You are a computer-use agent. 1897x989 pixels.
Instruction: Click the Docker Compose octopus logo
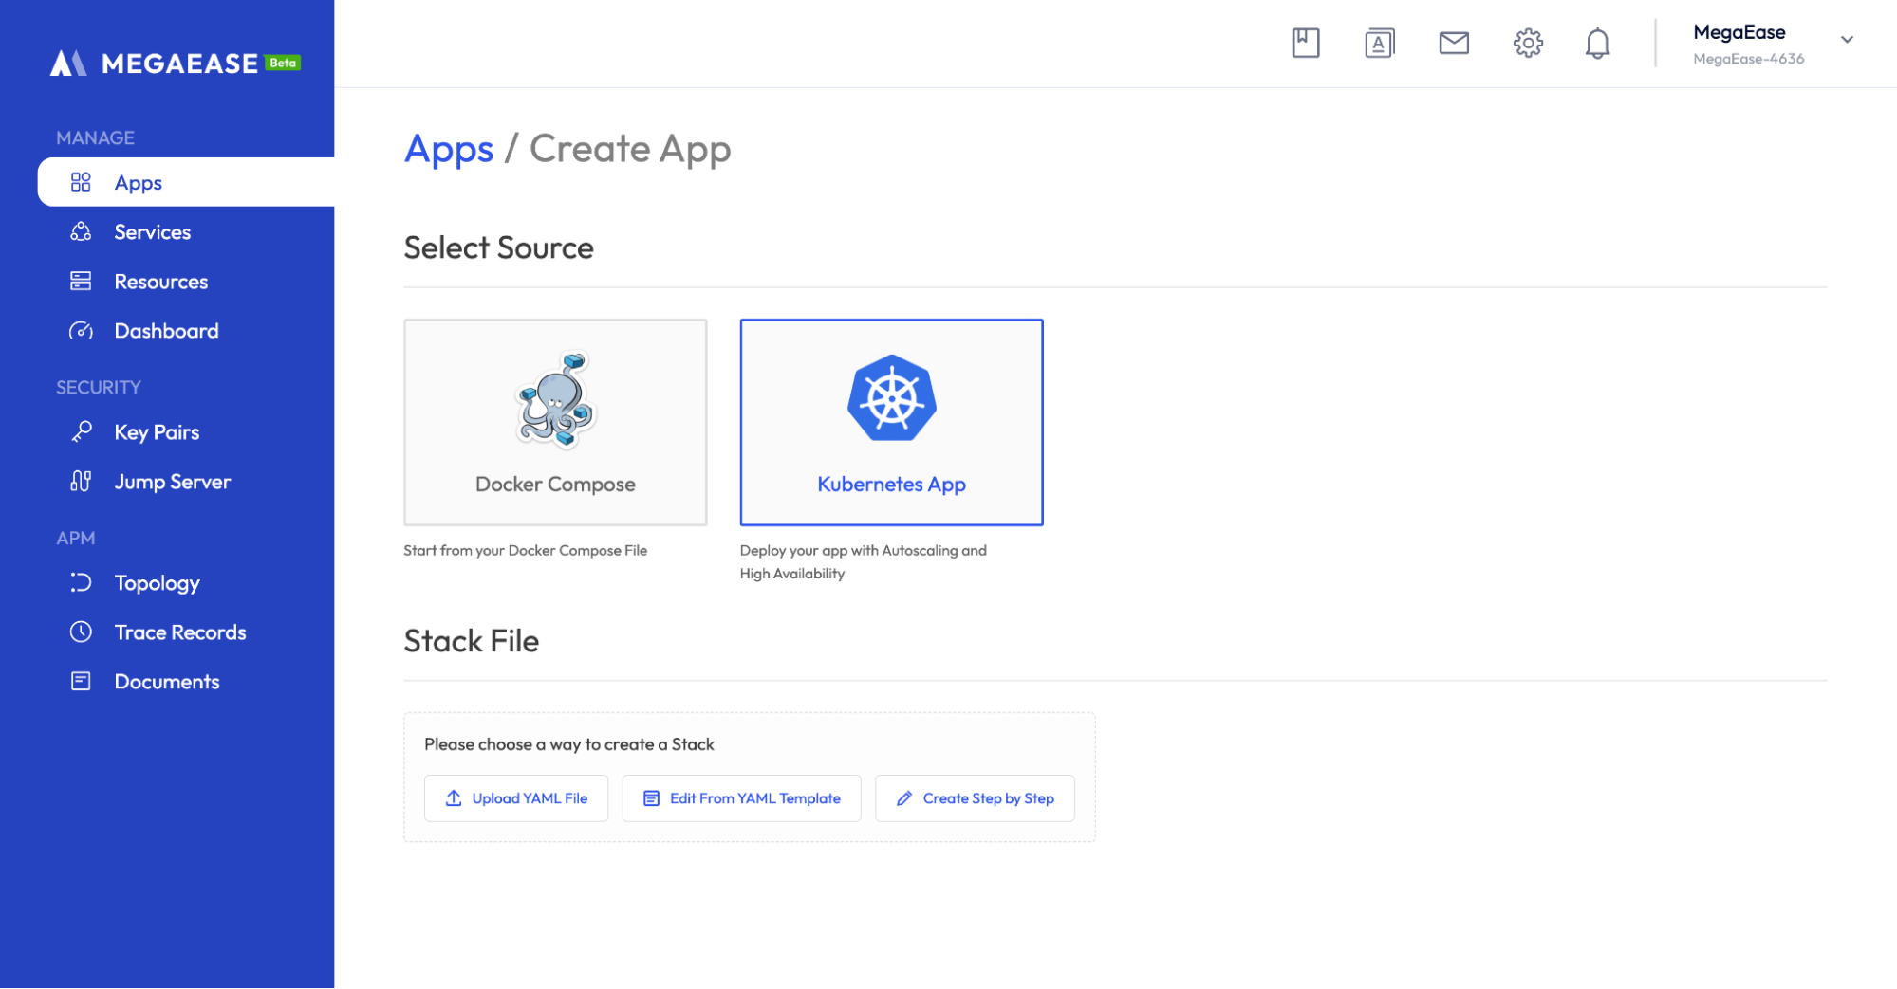click(x=556, y=399)
